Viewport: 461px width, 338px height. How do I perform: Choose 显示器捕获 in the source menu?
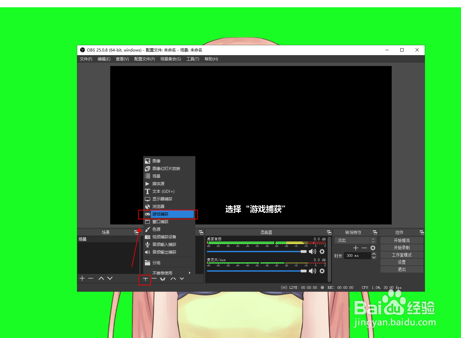pos(169,199)
